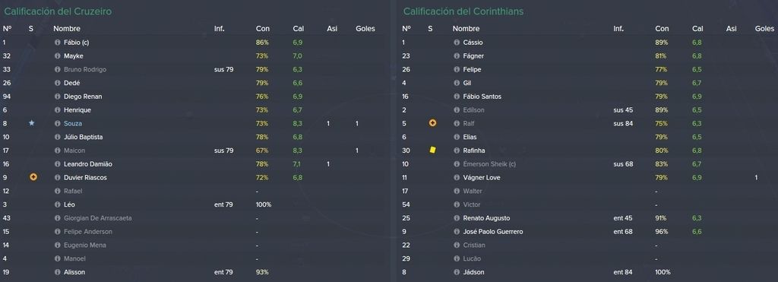The image size is (778, 282).
Task: Click info icon next to Jádson
Action: click(x=457, y=272)
